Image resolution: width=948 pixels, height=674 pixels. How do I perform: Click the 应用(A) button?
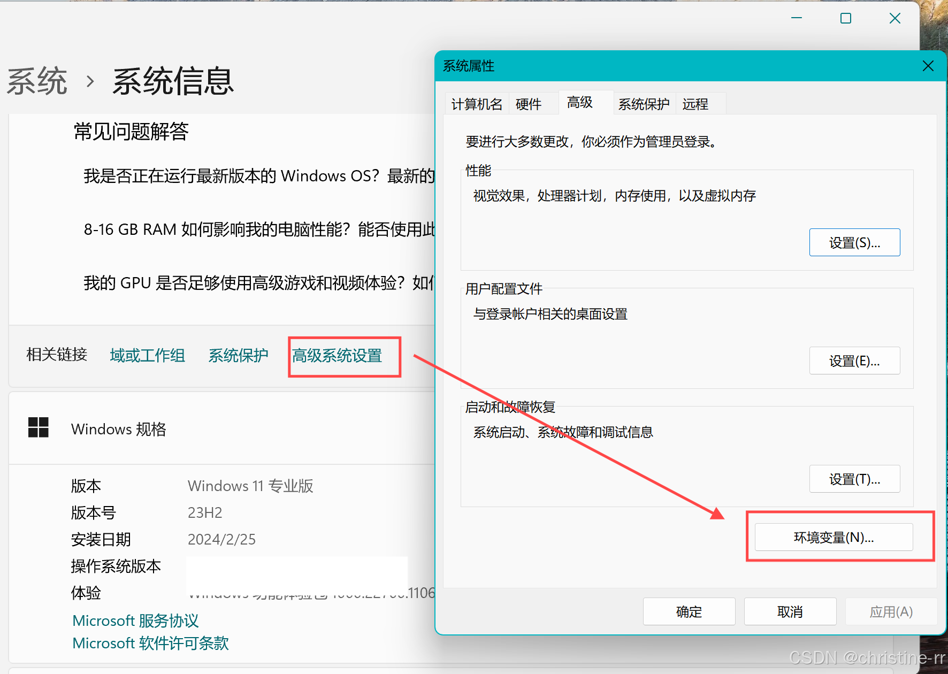(x=891, y=611)
